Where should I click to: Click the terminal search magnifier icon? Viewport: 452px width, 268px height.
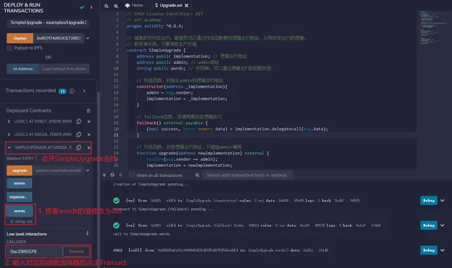[x=197, y=175]
